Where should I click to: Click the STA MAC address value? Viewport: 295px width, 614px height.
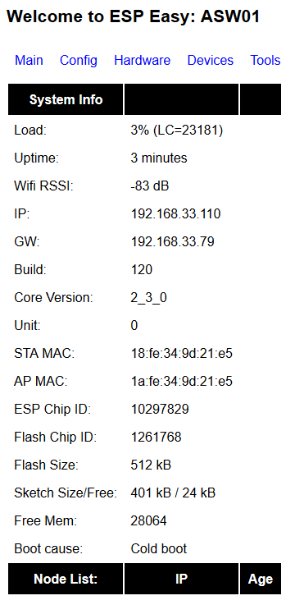(x=182, y=353)
